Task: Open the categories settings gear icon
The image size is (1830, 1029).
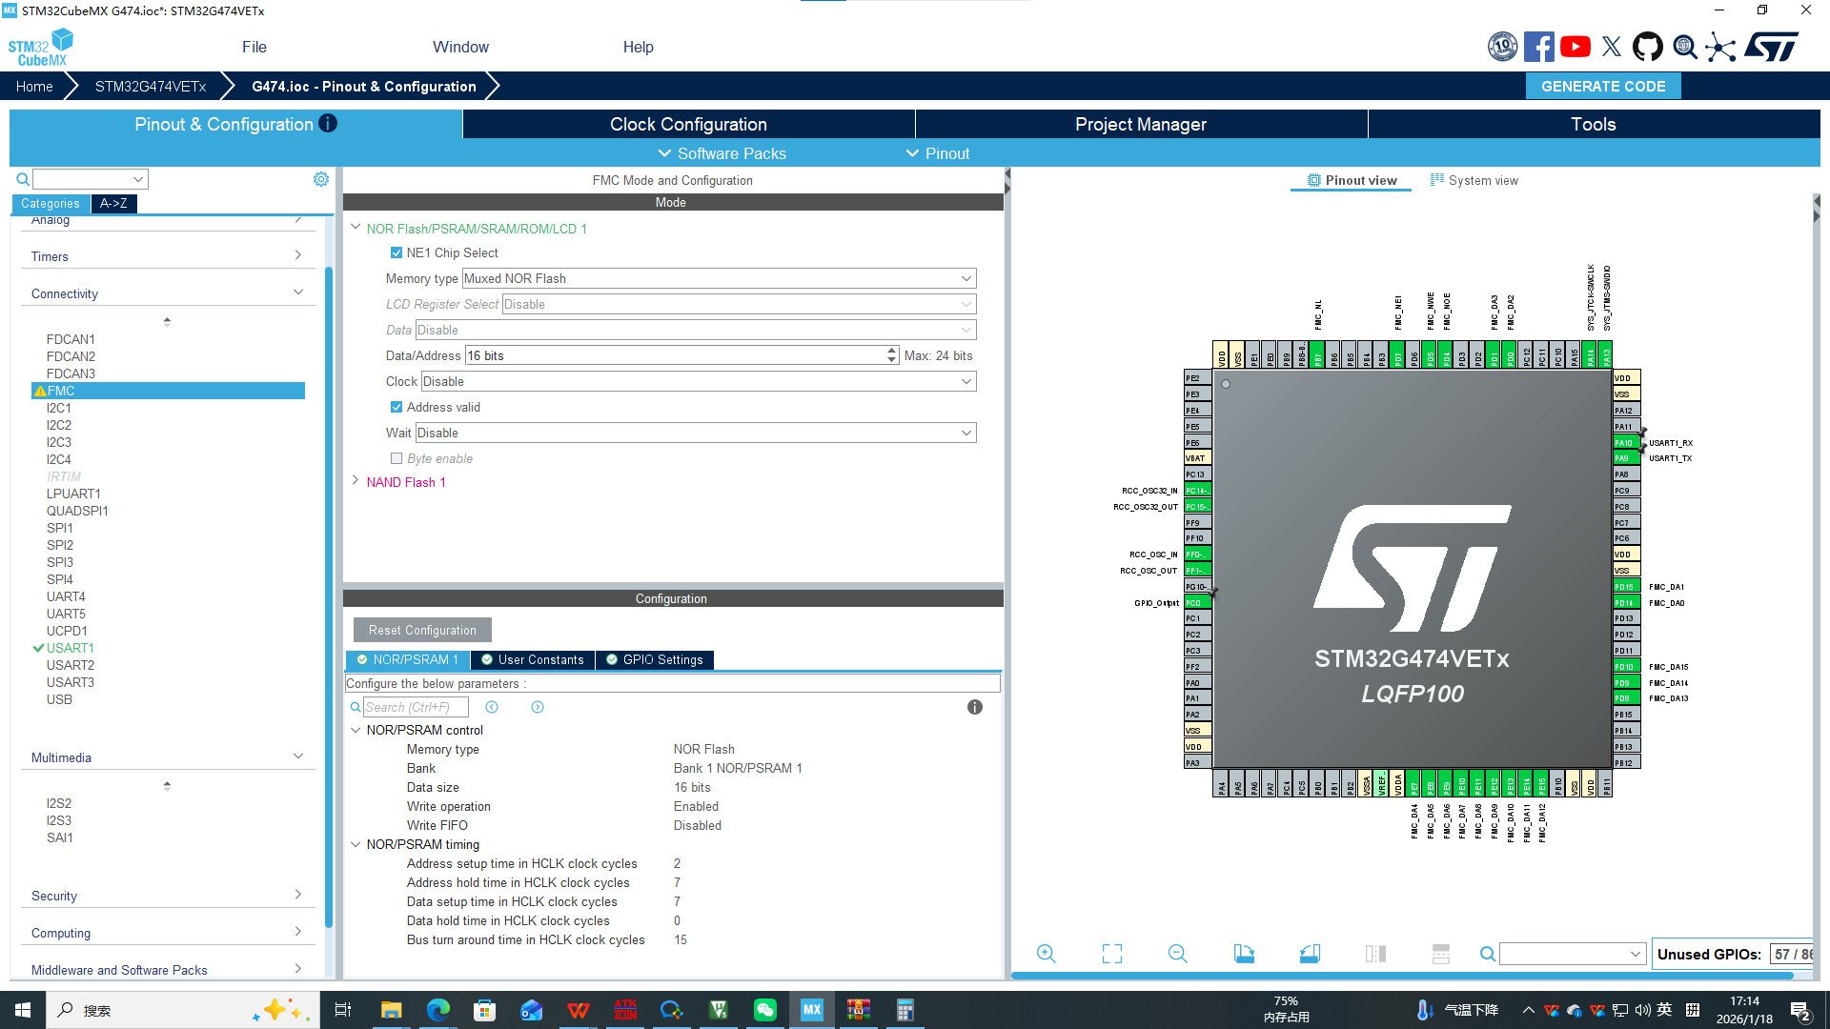Action: tap(321, 179)
